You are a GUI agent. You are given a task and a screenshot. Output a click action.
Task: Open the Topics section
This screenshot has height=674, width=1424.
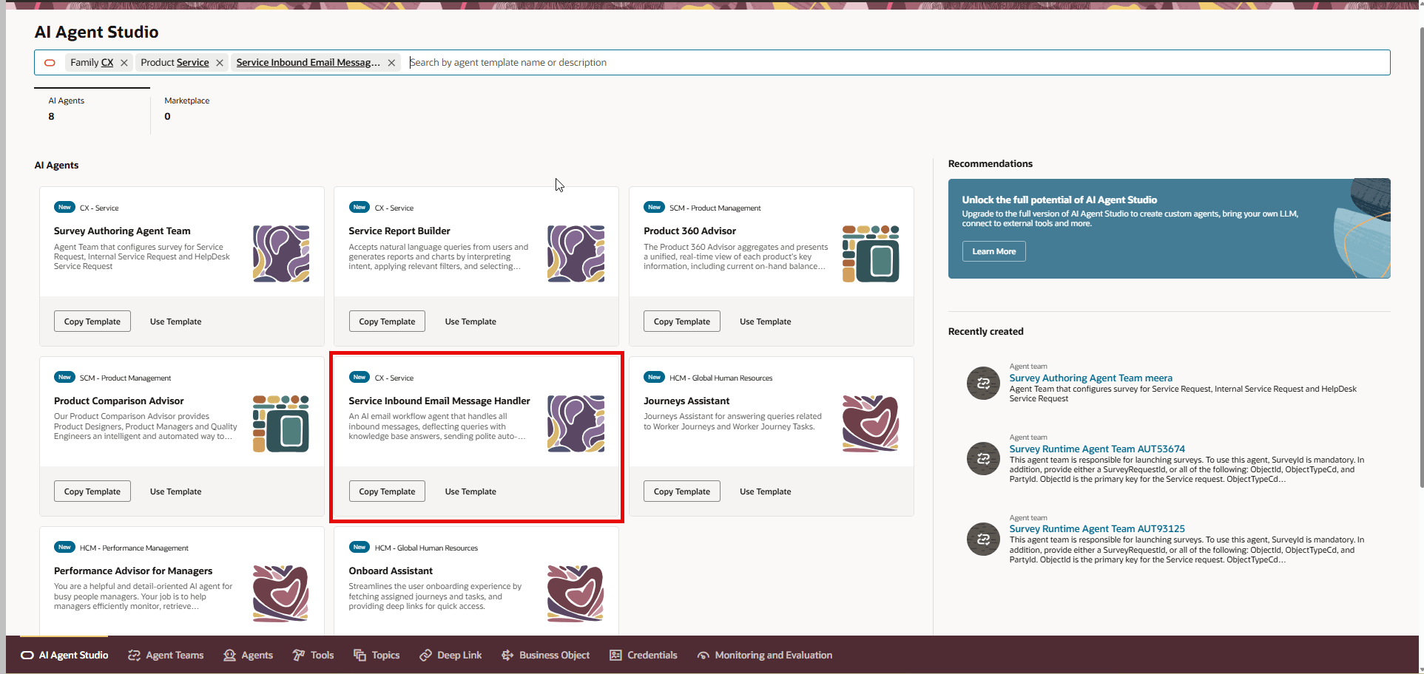(377, 655)
